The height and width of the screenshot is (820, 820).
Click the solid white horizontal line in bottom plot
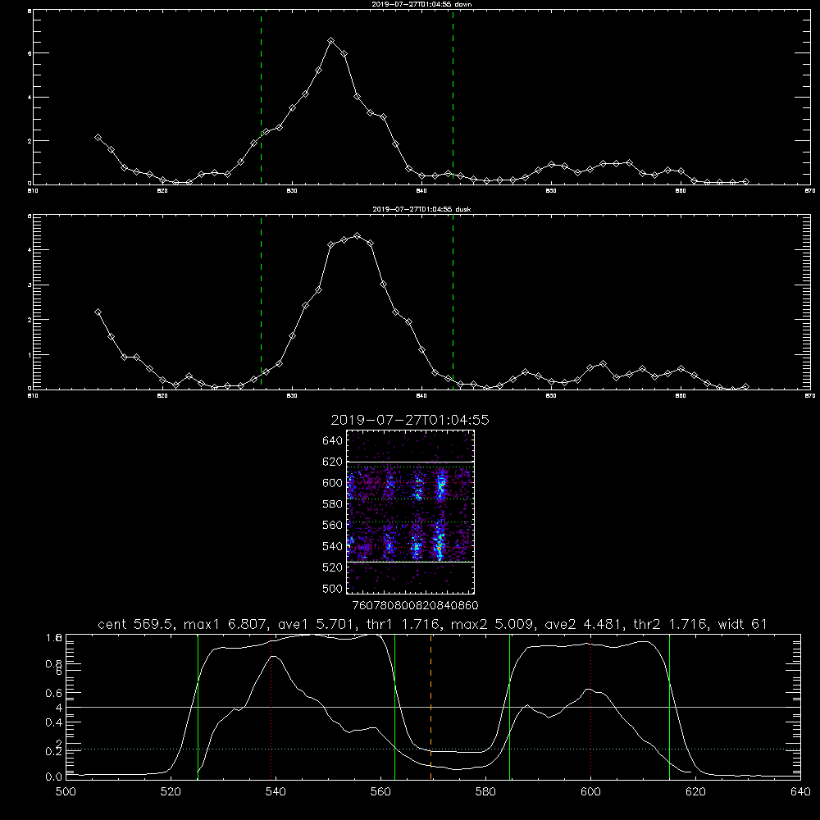pos(433,707)
